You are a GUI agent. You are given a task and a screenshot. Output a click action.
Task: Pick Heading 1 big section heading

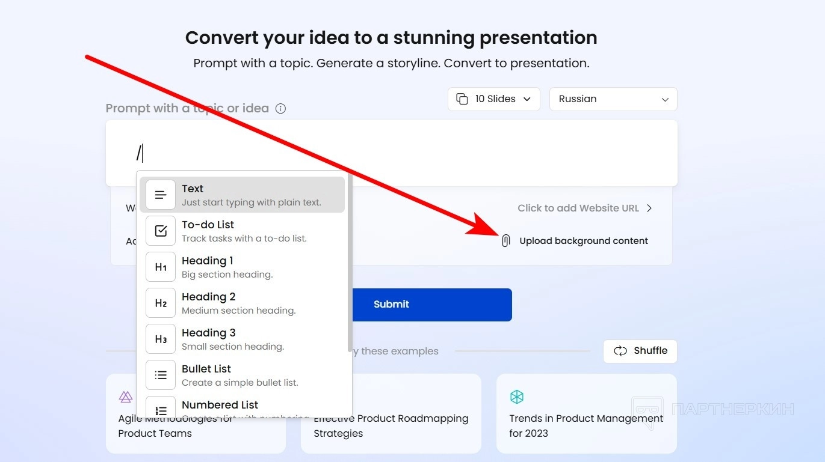242,267
